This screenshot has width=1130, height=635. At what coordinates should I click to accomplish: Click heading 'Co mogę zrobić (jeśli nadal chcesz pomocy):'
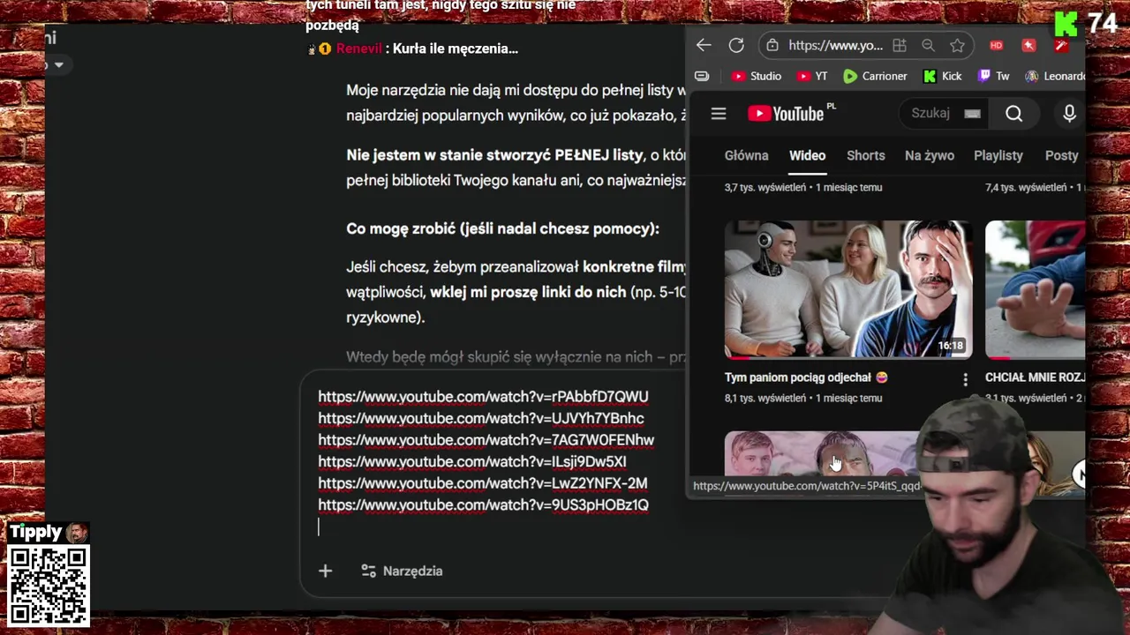point(502,228)
